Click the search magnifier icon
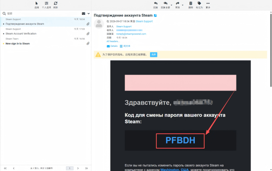 (4, 13)
